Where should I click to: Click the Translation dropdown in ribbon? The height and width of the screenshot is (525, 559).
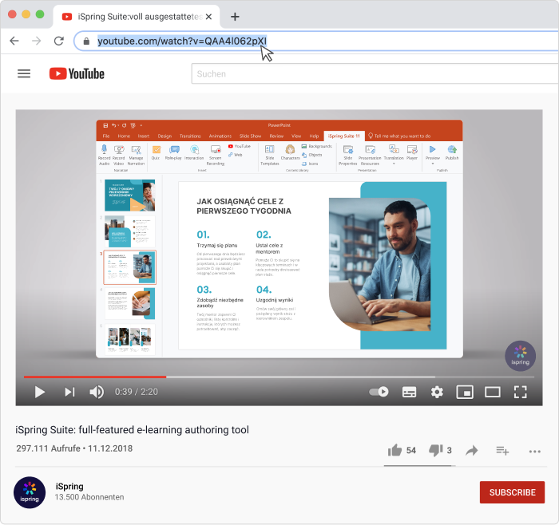click(x=394, y=154)
